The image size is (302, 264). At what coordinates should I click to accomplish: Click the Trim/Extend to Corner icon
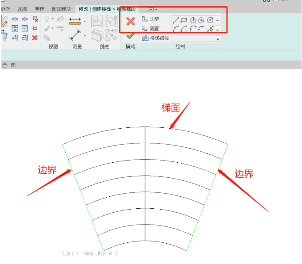click(x=4, y=35)
